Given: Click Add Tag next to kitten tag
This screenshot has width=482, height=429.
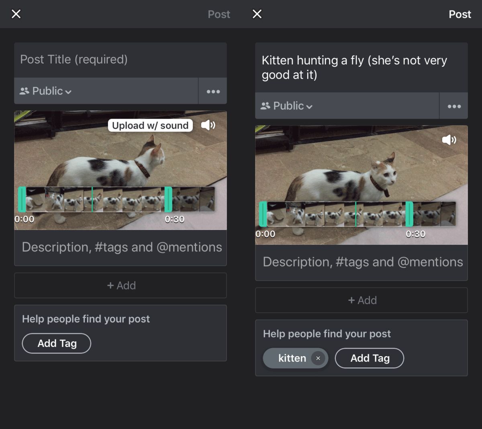Looking at the screenshot, I should (x=370, y=358).
